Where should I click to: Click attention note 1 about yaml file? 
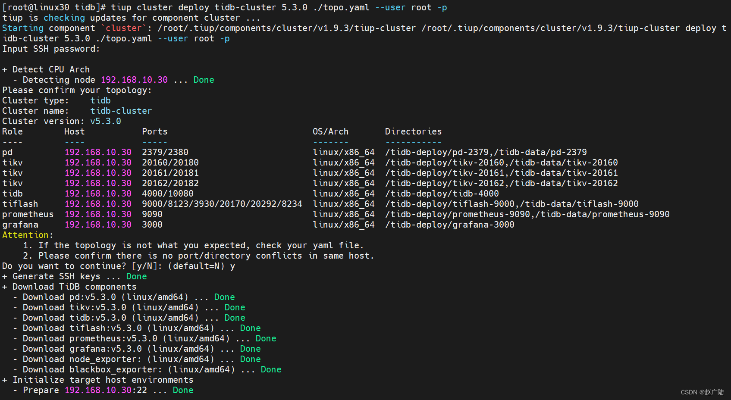pos(193,245)
